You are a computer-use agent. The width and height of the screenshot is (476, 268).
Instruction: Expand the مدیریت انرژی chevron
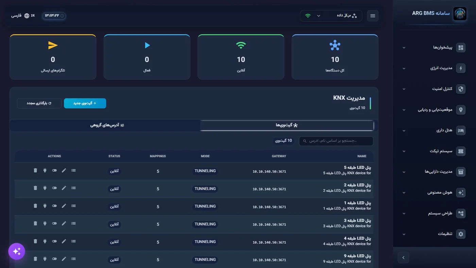404,68
